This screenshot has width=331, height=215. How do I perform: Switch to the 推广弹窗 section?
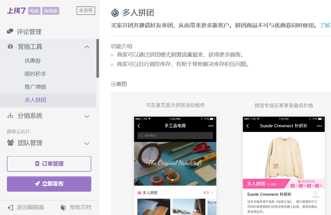tap(36, 86)
